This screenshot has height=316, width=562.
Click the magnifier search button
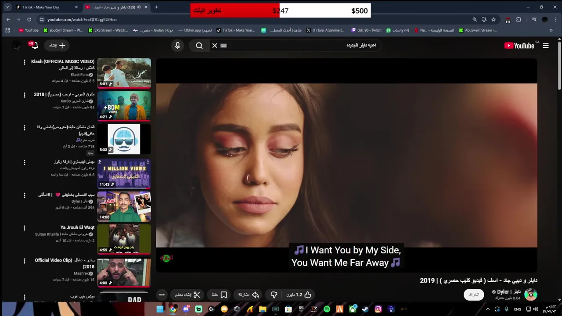[199, 46]
